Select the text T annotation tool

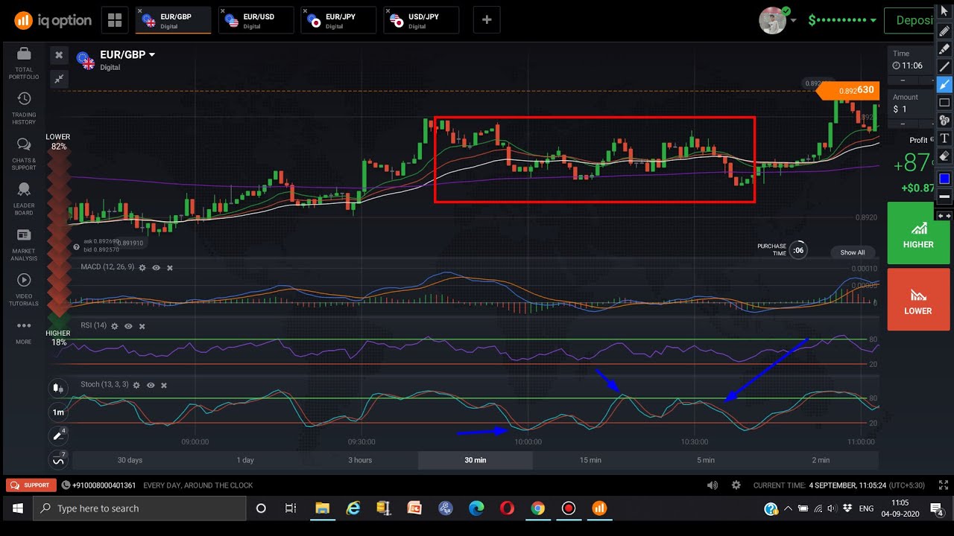pyautogui.click(x=944, y=138)
